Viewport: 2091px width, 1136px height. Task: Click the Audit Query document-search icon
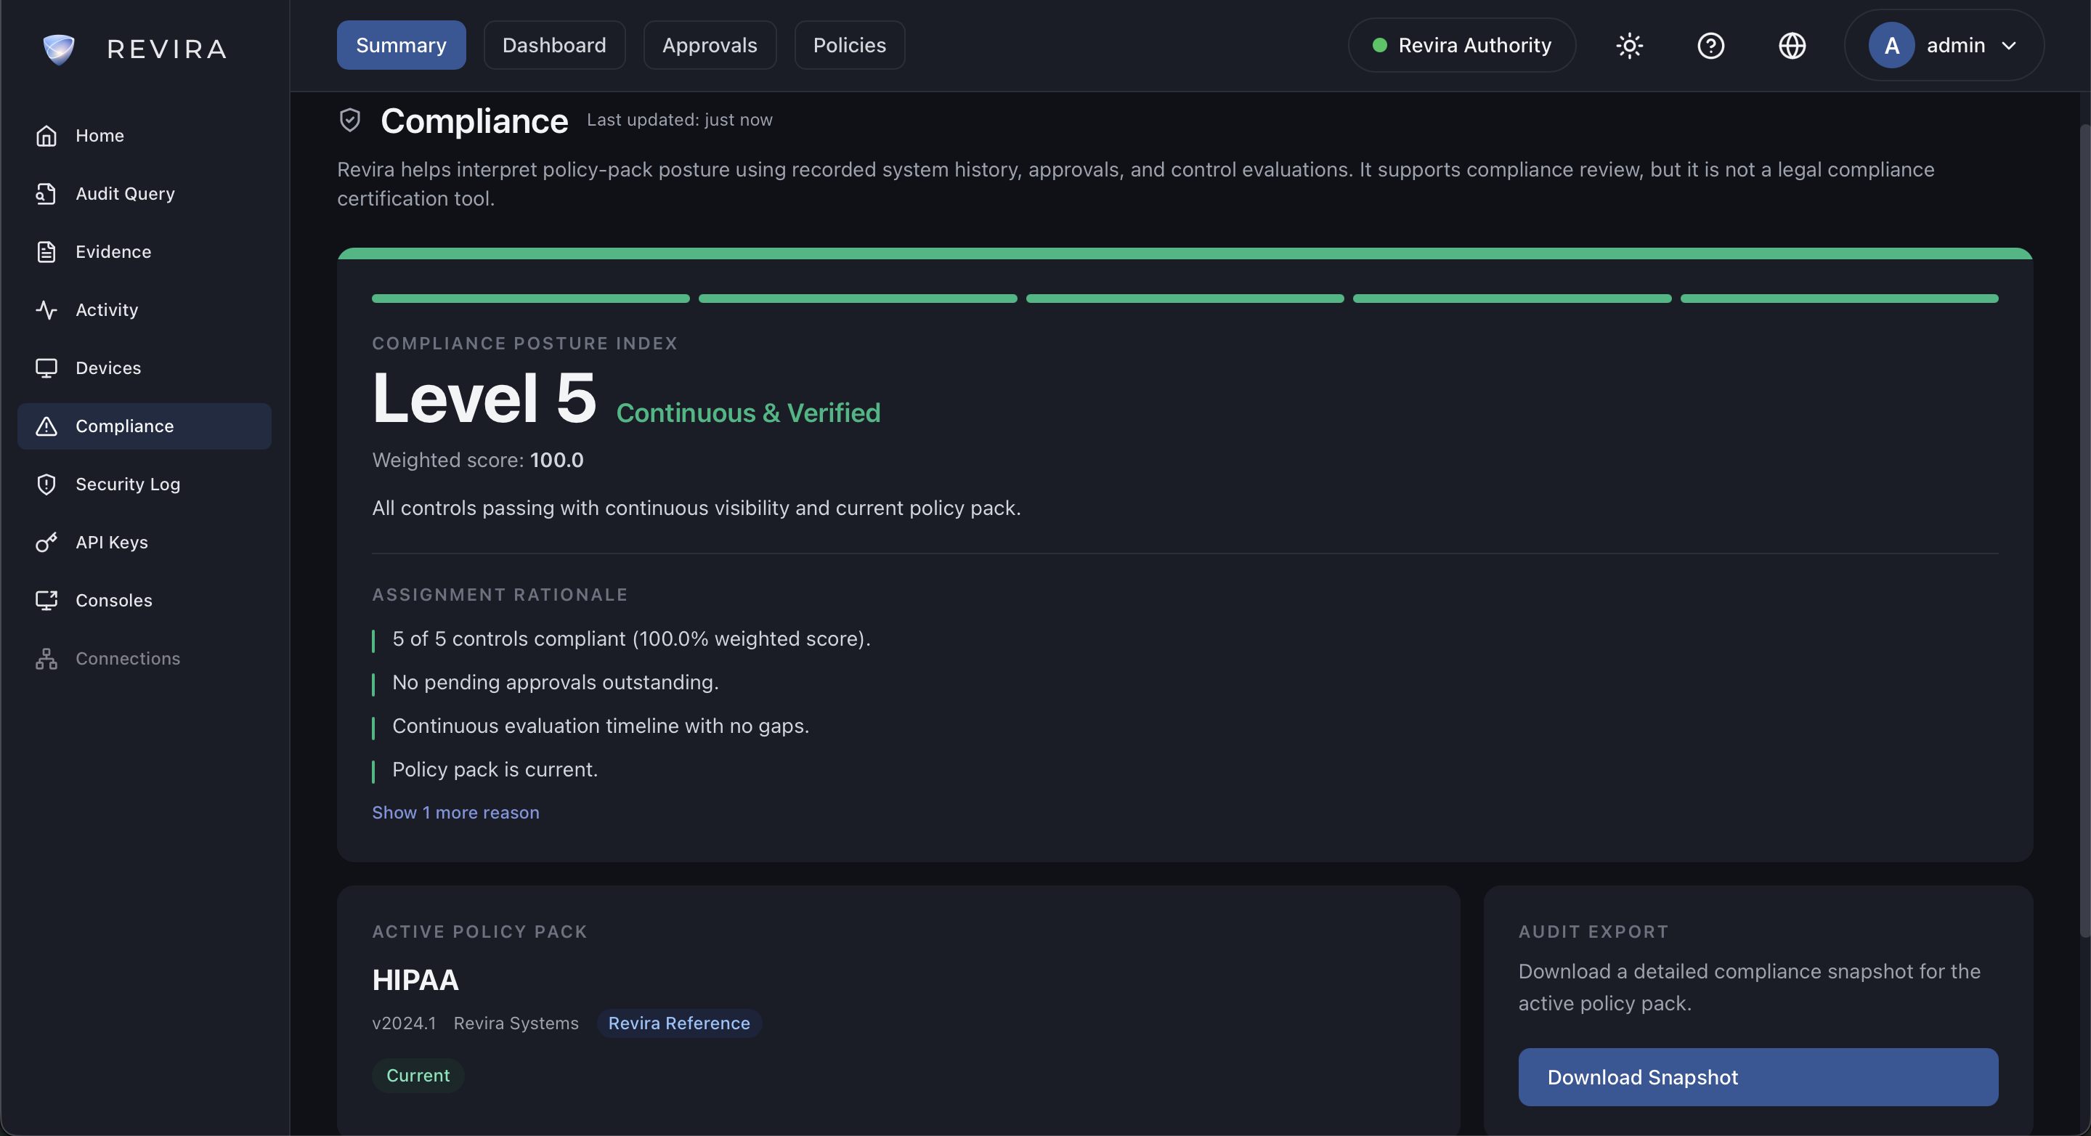[x=46, y=193]
